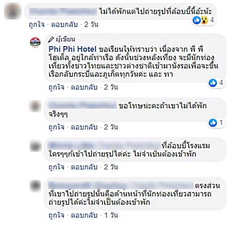
Task: Click ถูกใจ under the top comment
Action: point(36,25)
